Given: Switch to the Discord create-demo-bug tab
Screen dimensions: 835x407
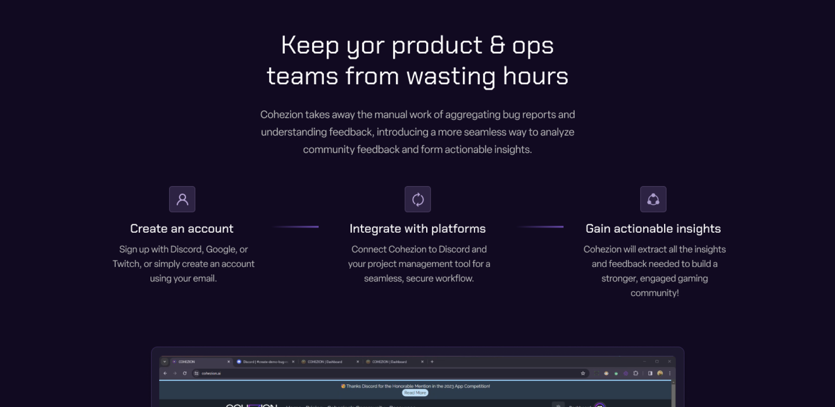Looking at the screenshot, I should [265, 361].
